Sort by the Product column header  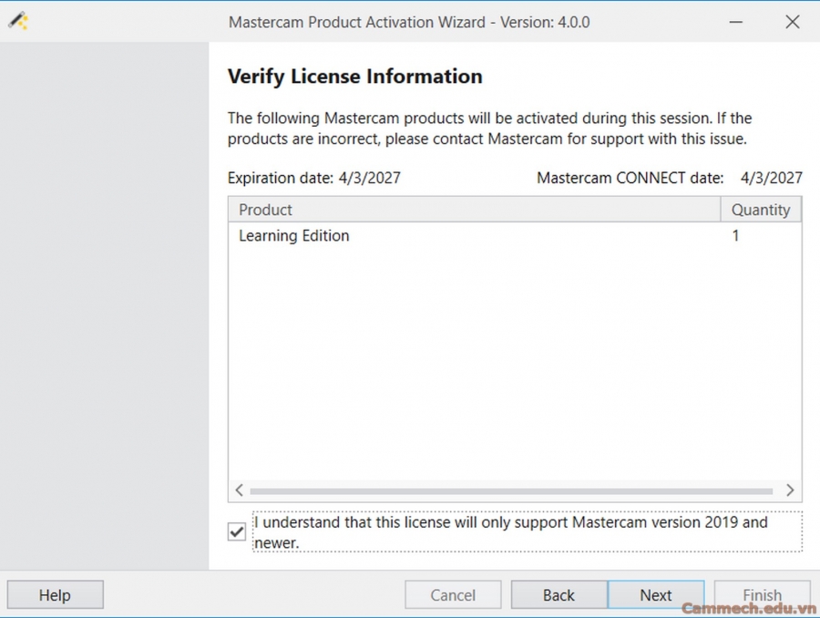click(474, 210)
